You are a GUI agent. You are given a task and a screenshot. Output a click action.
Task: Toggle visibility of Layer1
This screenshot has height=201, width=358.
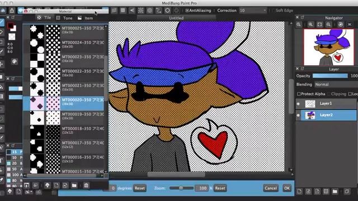click(298, 104)
